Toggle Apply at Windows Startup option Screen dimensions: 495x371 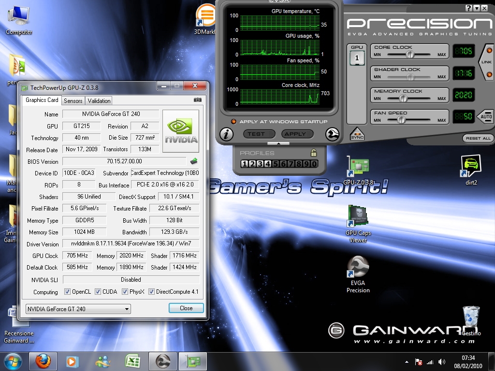tap(234, 122)
